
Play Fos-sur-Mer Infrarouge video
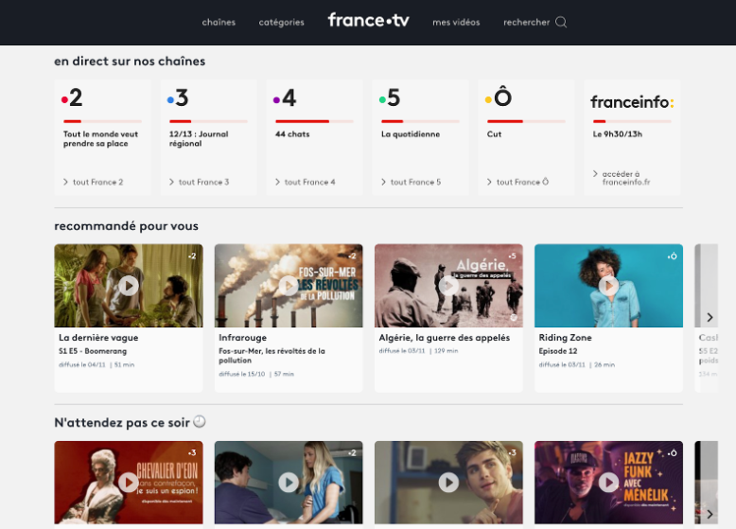[x=289, y=286]
